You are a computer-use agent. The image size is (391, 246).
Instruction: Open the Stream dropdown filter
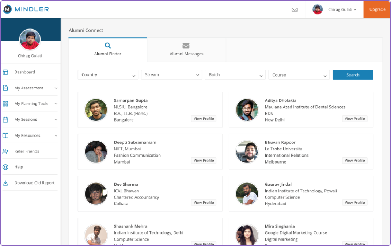171,75
